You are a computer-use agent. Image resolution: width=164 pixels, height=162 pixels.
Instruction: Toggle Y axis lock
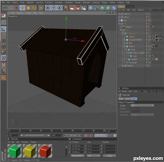click(x=54, y=8)
